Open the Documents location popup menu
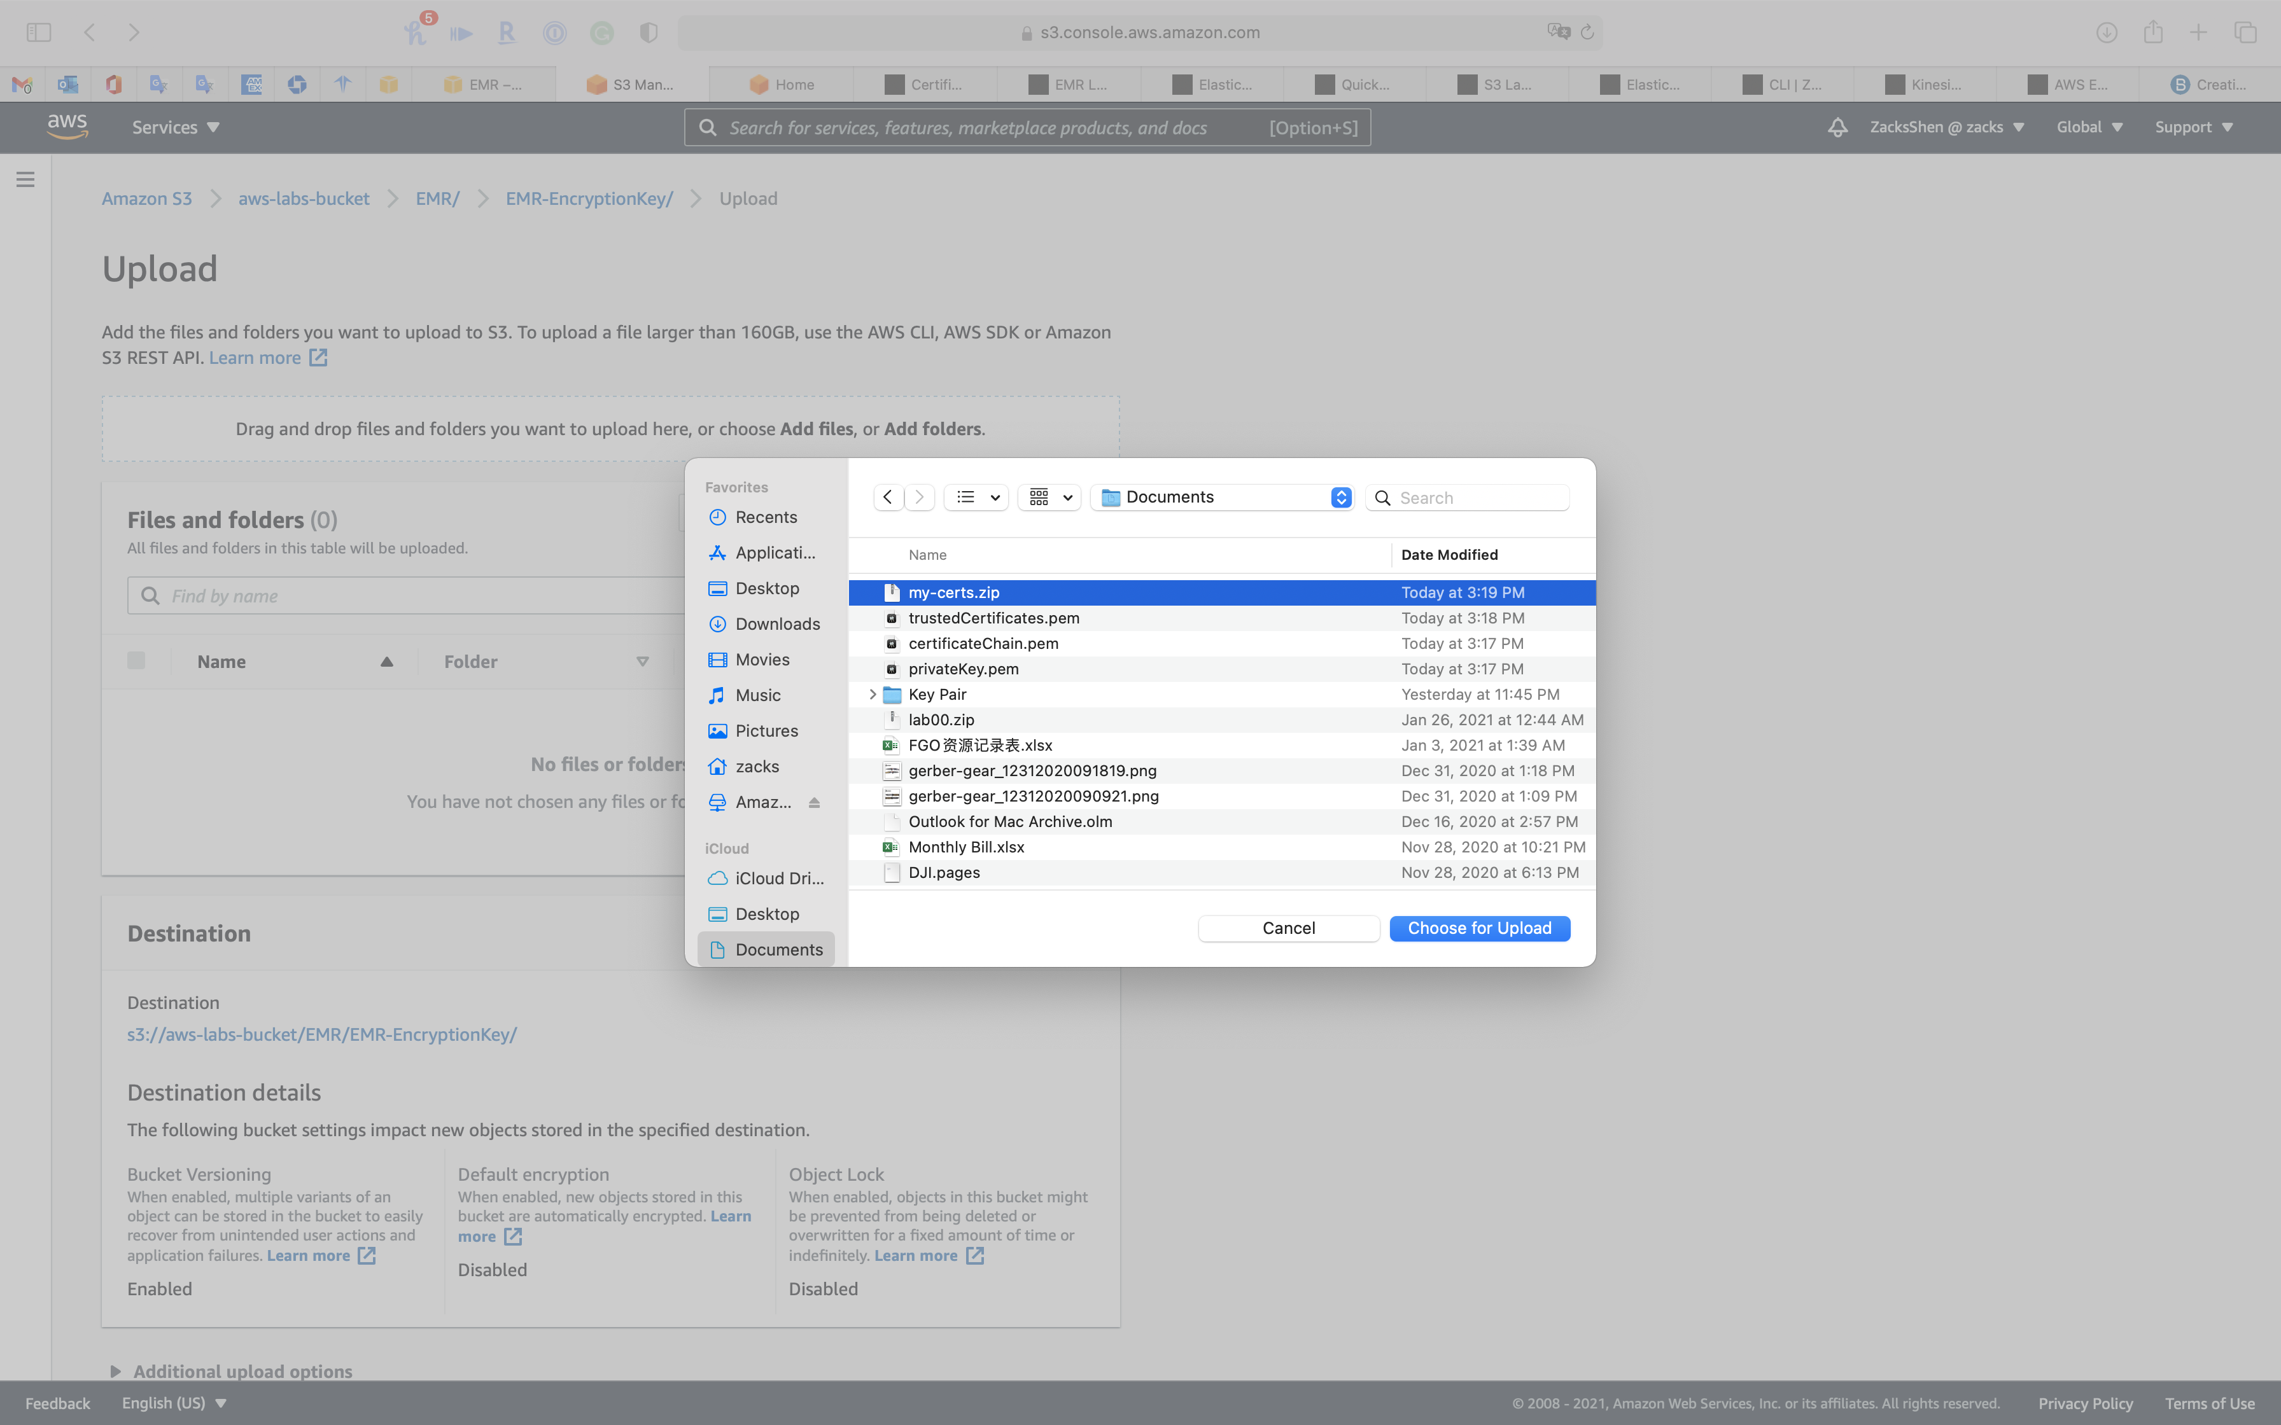This screenshot has height=1425, width=2281. (x=1223, y=497)
